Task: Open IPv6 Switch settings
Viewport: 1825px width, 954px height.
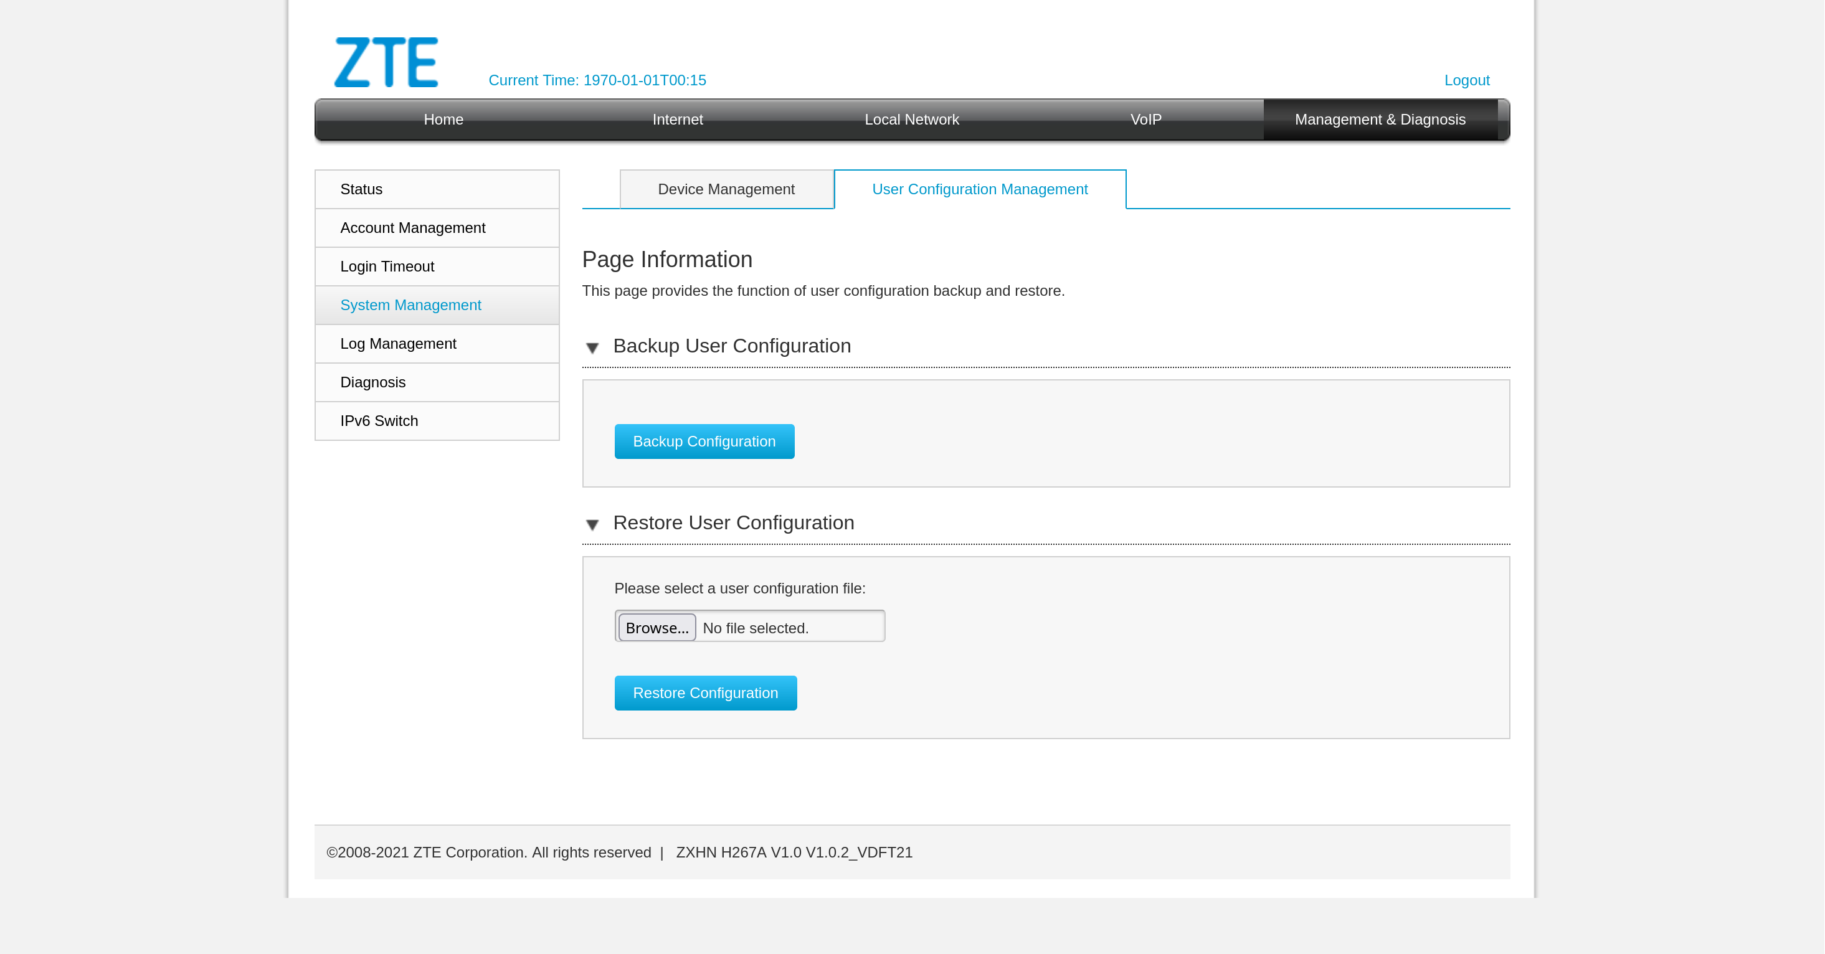Action: point(379,421)
